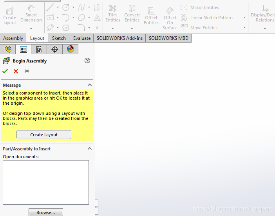The width and height of the screenshot is (275, 216).
Task: Click the Move Entities tool
Action: (x=199, y=28)
